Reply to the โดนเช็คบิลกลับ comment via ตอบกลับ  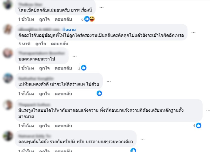coord(63,19)
